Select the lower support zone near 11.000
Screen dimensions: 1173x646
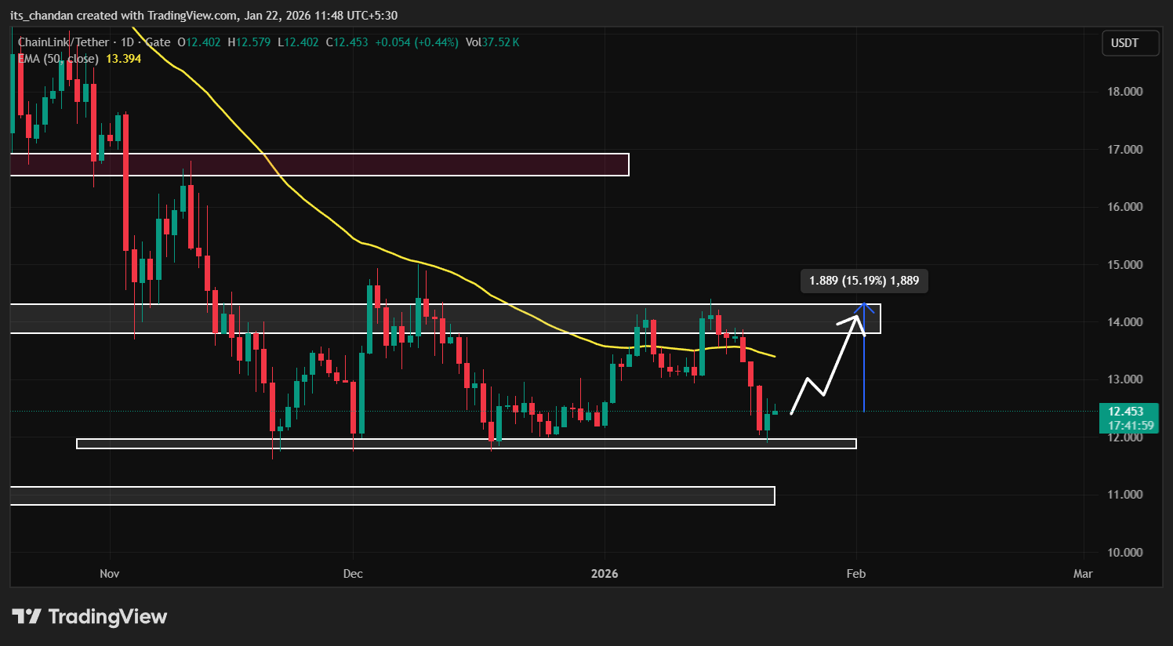pyautogui.click(x=392, y=495)
